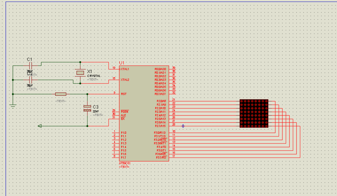Select the C1 capacitor symbol
The image size is (337, 196).
[30, 66]
